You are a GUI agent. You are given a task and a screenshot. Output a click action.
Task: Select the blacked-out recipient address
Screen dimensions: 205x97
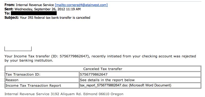(34, 13)
